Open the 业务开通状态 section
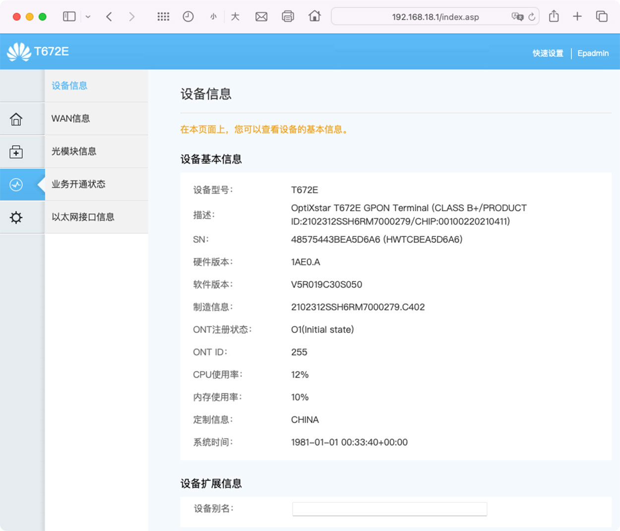 point(78,184)
